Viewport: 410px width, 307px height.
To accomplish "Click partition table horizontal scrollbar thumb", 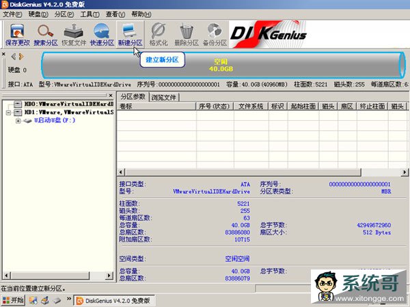I will click(243, 172).
